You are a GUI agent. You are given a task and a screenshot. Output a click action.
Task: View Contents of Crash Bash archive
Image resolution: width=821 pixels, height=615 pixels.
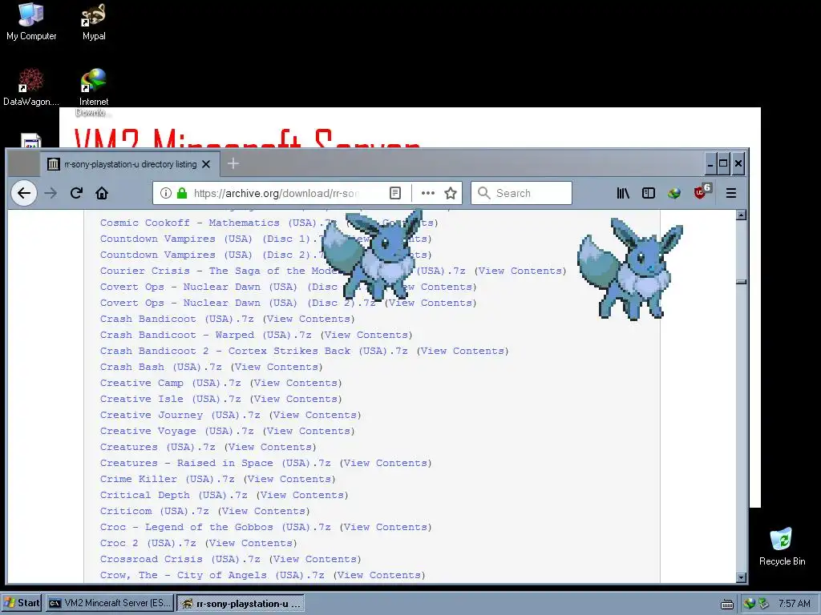tap(277, 367)
